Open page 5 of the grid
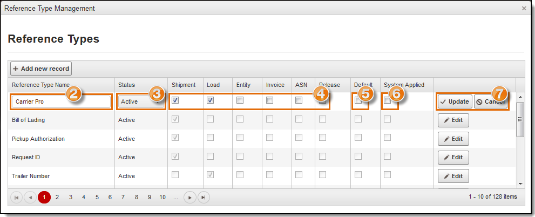Image resolution: width=535 pixels, height=217 pixels. pos(97,198)
